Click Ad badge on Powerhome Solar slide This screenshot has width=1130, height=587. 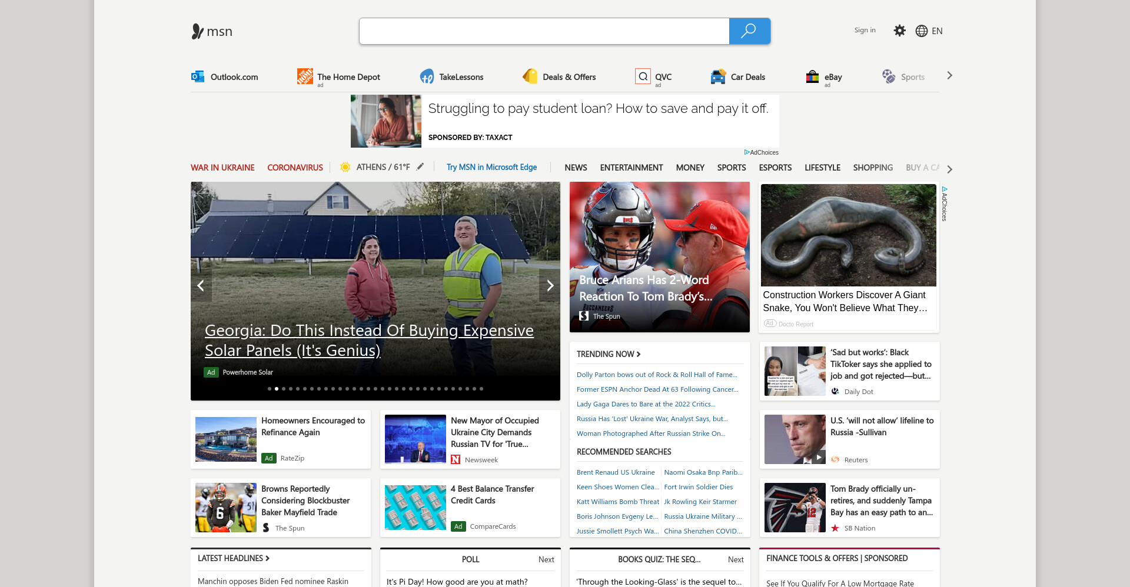point(211,372)
